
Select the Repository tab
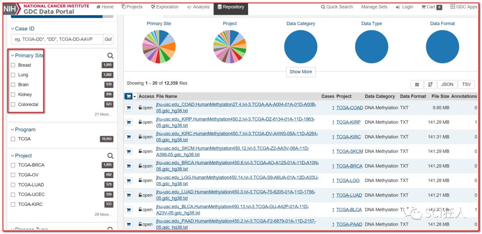[231, 7]
